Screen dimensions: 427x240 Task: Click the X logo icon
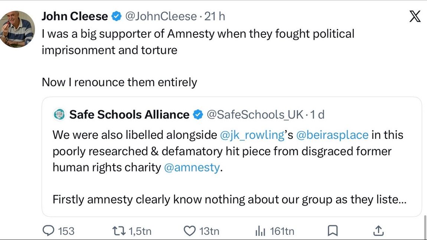point(415,16)
